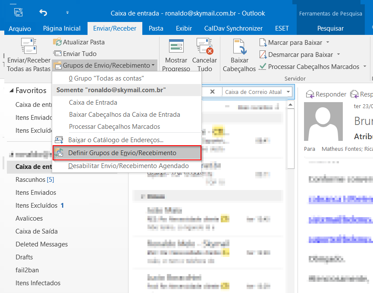Image resolution: width=373 pixels, height=293 pixels.
Task: Open the CalDav Synchronizer tab
Action: (x=233, y=28)
